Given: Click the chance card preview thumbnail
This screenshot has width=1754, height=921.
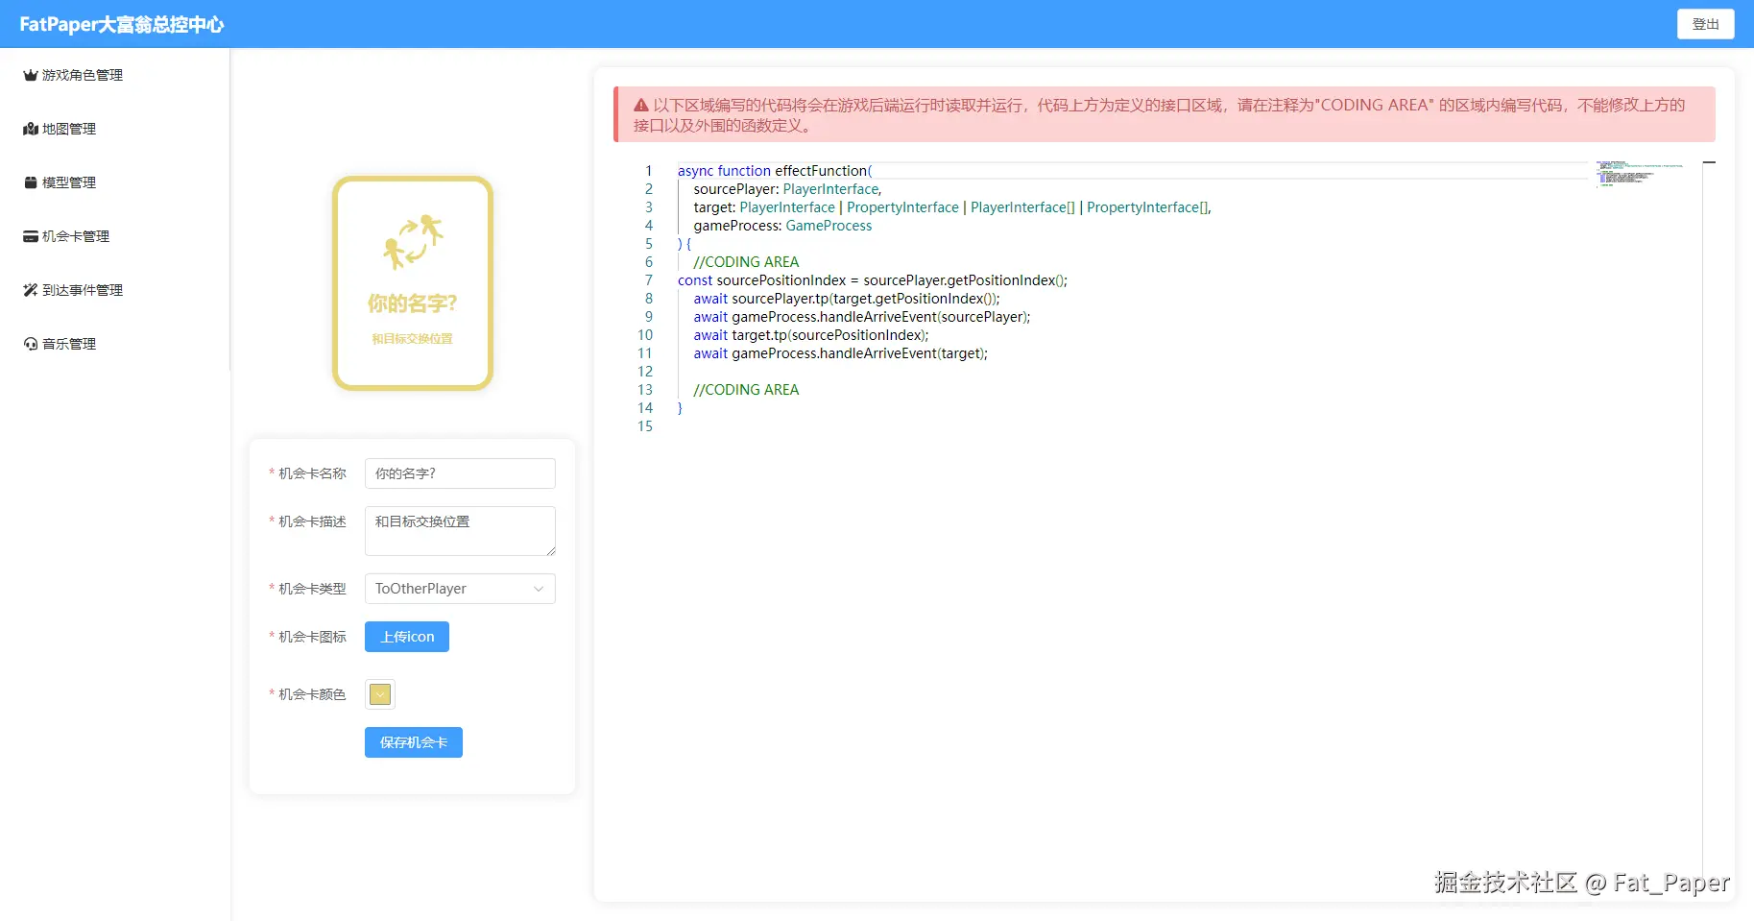Looking at the screenshot, I should tap(413, 283).
